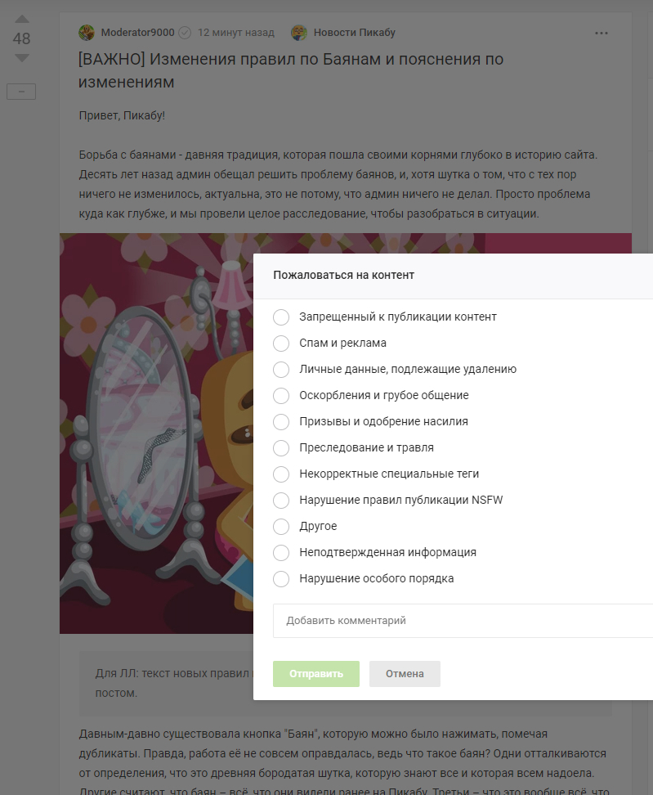Pick 'Преследование и травля' radio button
Viewport: 653px width, 795px height.
coord(281,448)
